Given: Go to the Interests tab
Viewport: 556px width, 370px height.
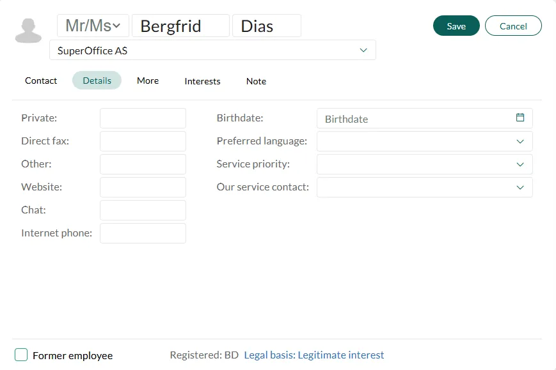Looking at the screenshot, I should click(x=202, y=81).
